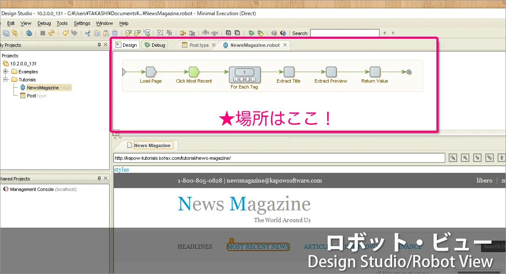Click the Redo arrow icon
Viewport: 506px width, 274px height.
74,33
